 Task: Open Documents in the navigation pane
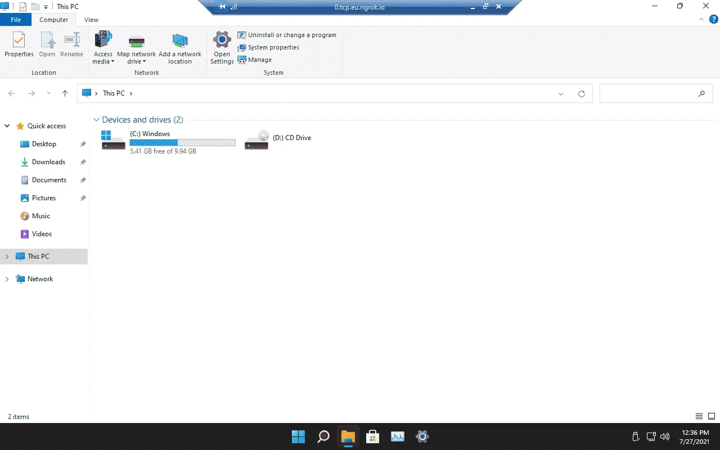(x=49, y=180)
